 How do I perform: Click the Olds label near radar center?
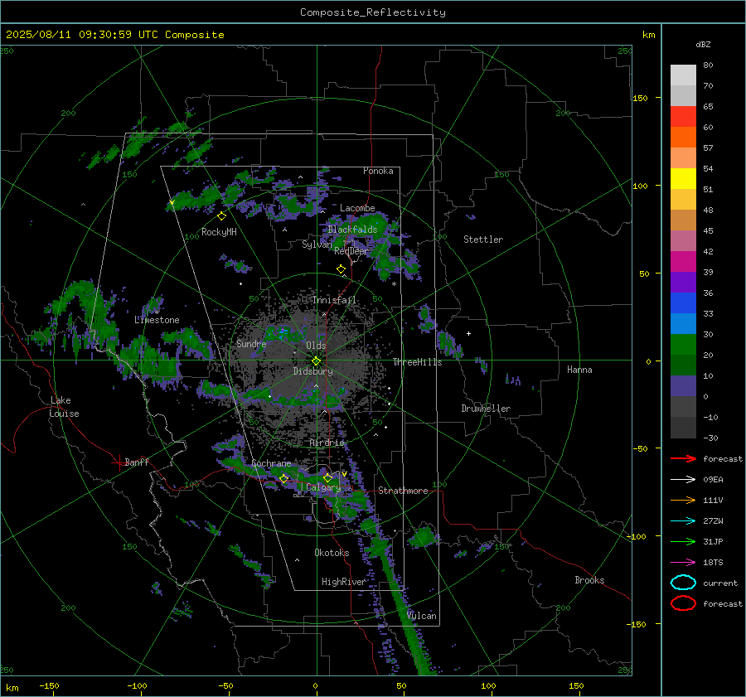316,346
